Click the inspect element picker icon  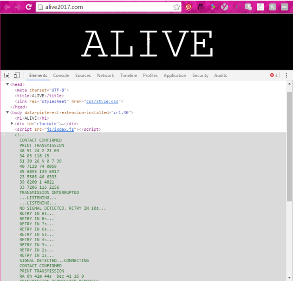pos(7,76)
